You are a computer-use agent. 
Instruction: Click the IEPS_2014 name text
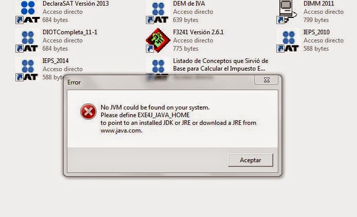pos(55,61)
